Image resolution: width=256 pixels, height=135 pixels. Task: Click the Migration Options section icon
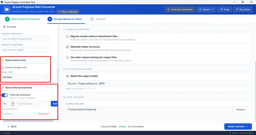(64, 29)
